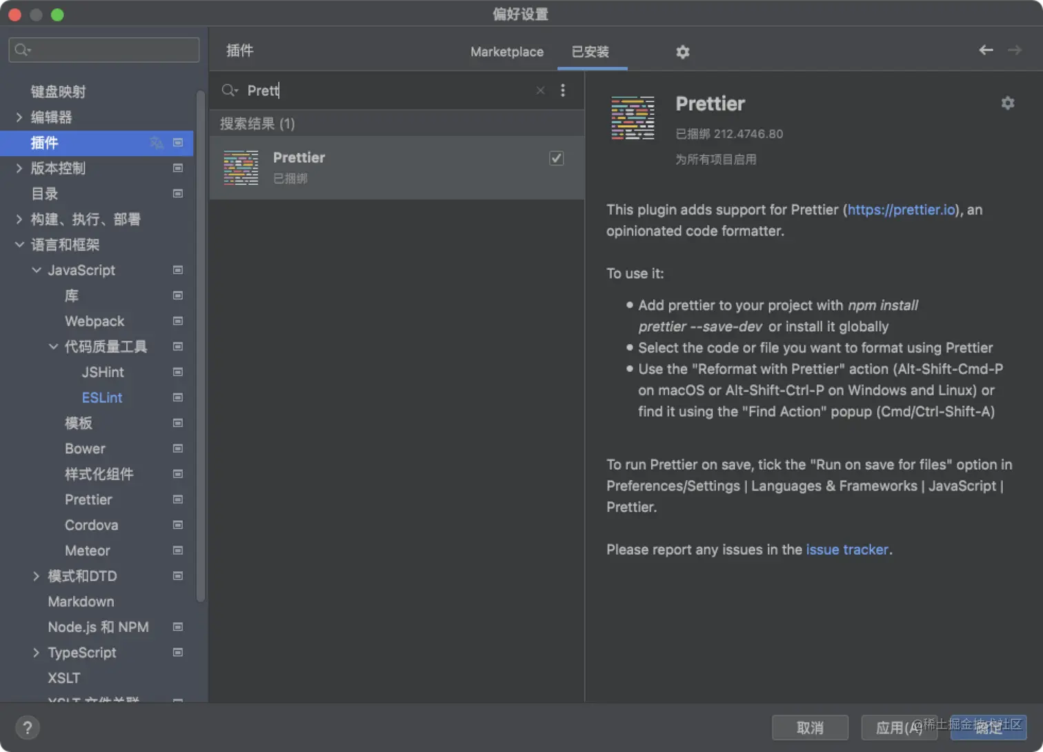Collapse the 语言和框架 section

click(x=19, y=245)
